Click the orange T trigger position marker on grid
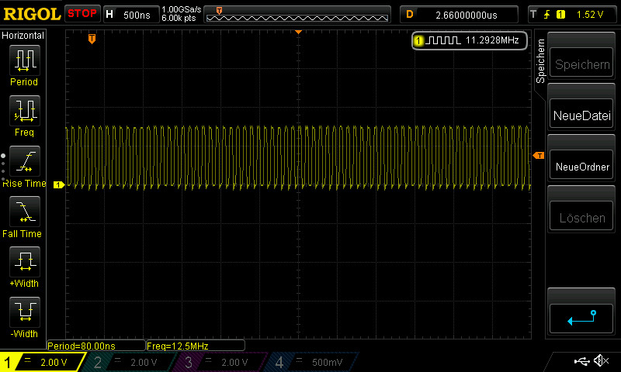Screen dimensions: 621x372 (92, 38)
